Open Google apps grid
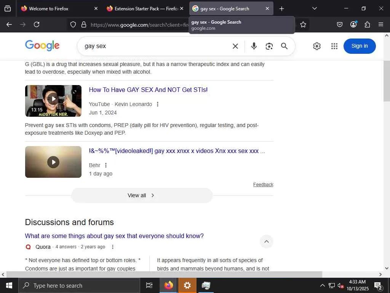The width and height of the screenshot is (390, 293). (x=334, y=46)
